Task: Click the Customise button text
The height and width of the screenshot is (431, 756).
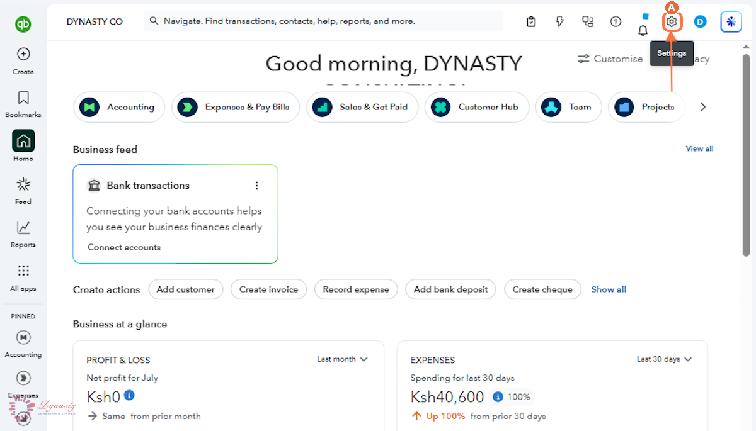Action: click(x=618, y=59)
